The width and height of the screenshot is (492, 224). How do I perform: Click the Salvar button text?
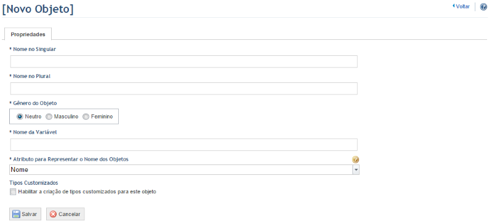pyautogui.click(x=29, y=214)
